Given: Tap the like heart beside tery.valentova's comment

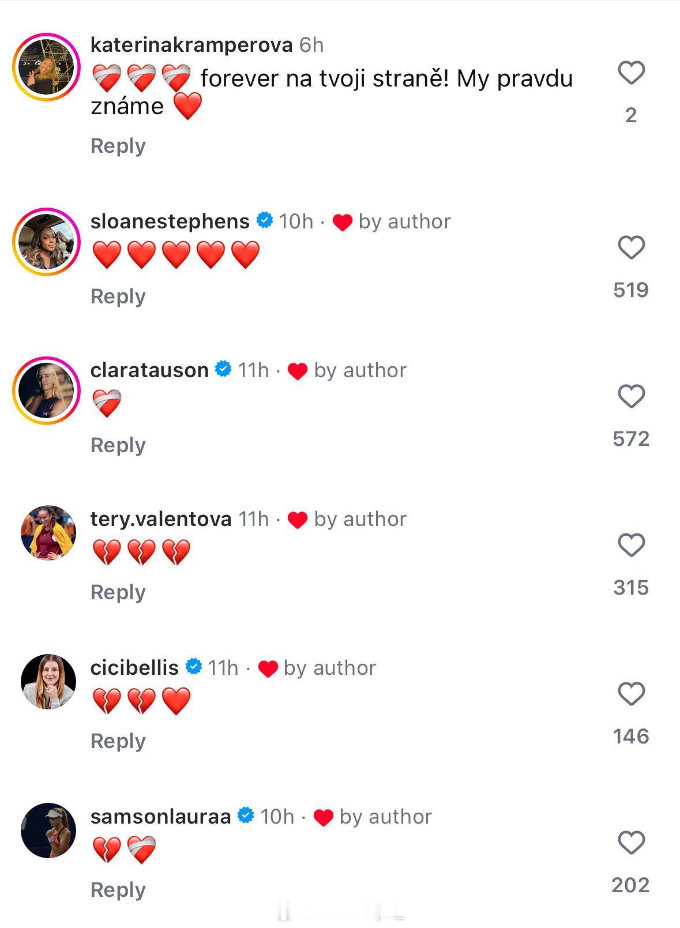Looking at the screenshot, I should [x=631, y=545].
